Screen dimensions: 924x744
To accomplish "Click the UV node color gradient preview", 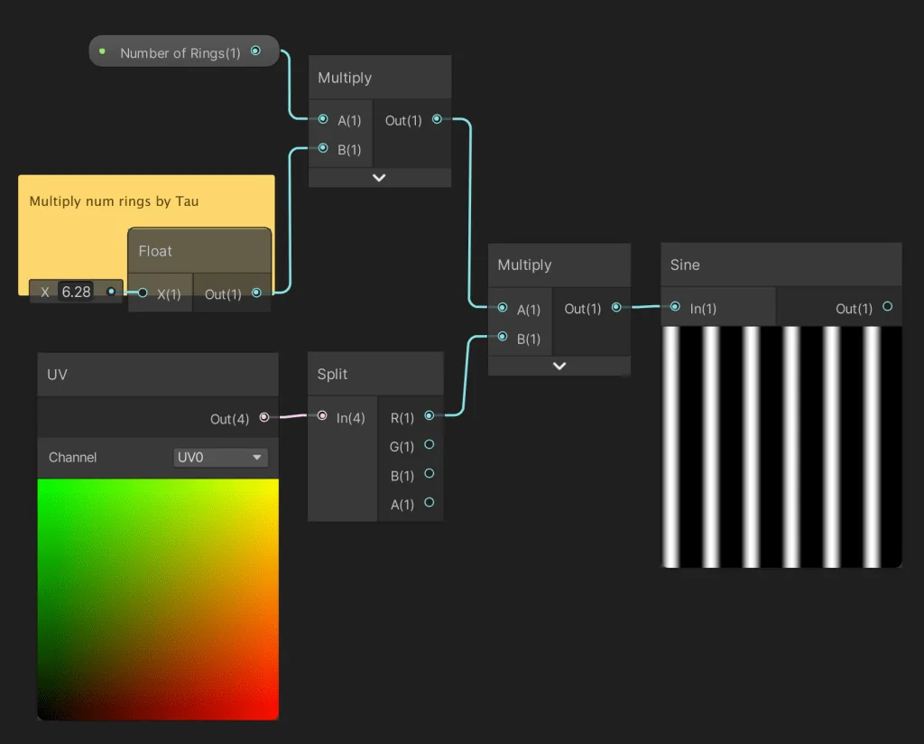I will point(158,599).
